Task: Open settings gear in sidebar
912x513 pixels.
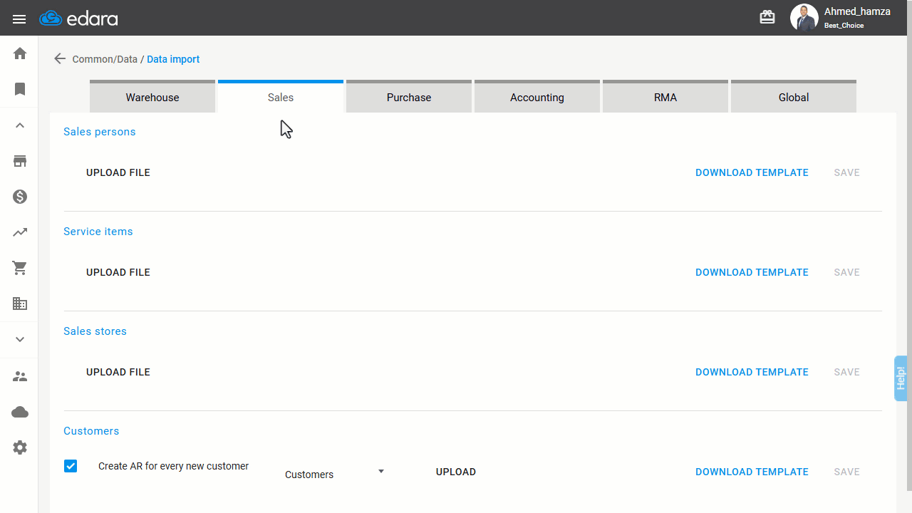Action: [x=20, y=447]
